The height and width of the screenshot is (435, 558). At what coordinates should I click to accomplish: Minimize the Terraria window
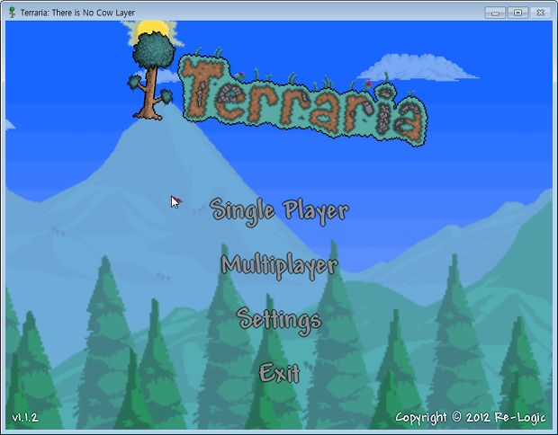pos(495,13)
